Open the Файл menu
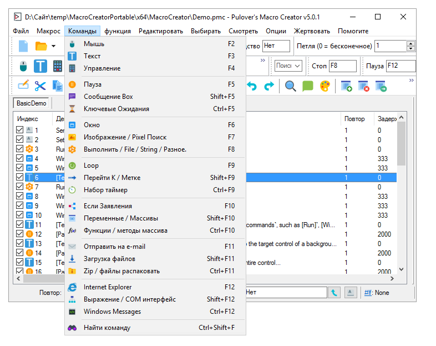The width and height of the screenshot is (436, 346). click(21, 31)
